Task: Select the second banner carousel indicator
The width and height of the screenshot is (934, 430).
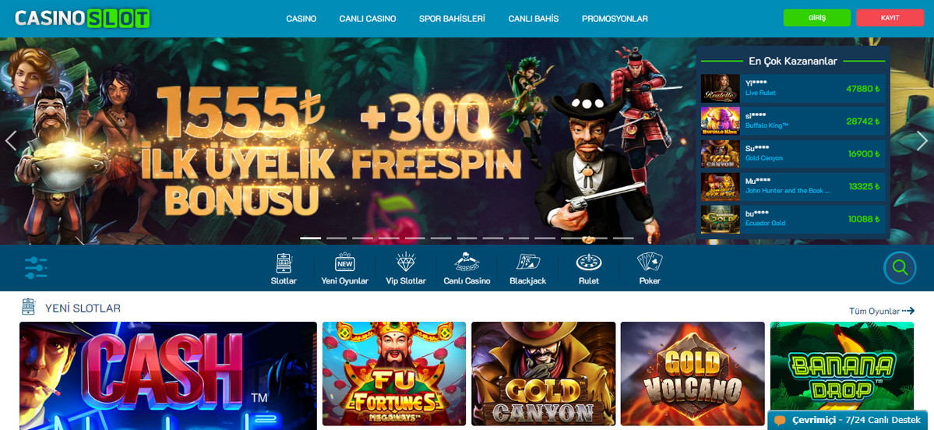Action: point(337,238)
